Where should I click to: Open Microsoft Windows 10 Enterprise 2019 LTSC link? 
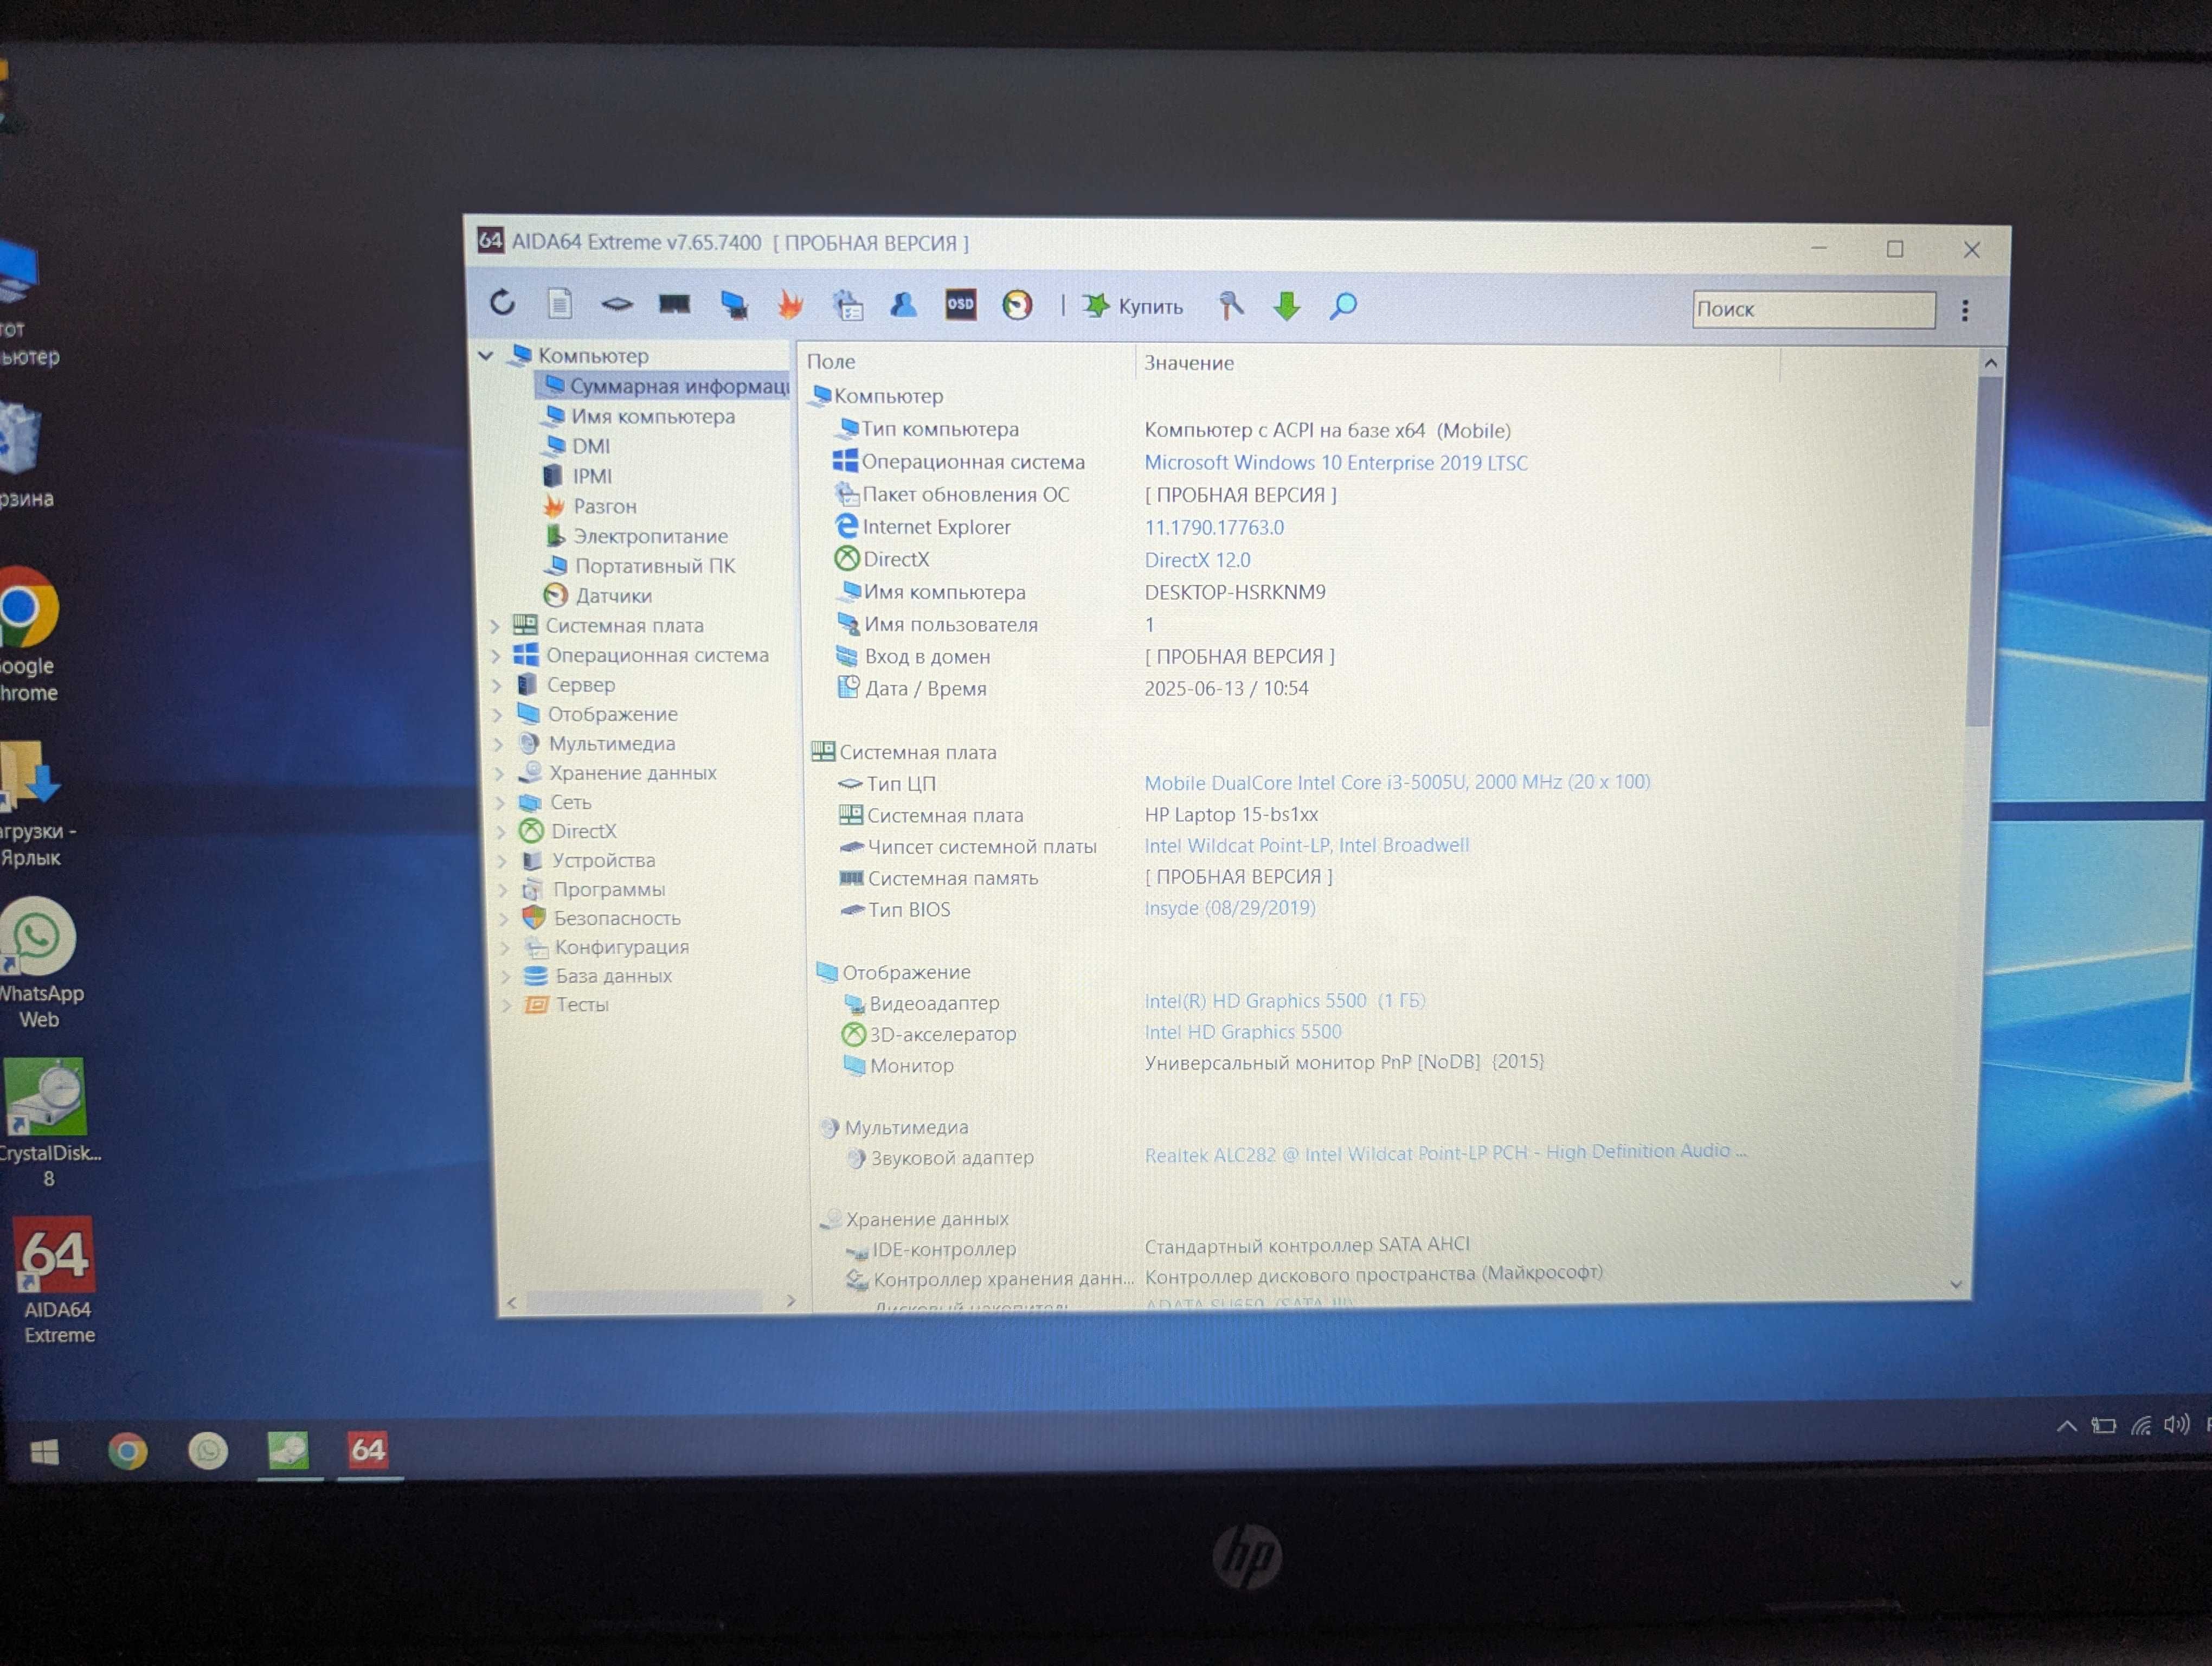1336,463
